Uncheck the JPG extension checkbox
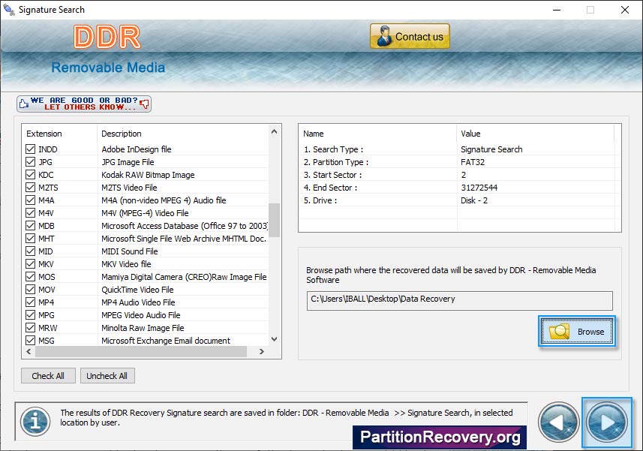The image size is (643, 451). 30,162
